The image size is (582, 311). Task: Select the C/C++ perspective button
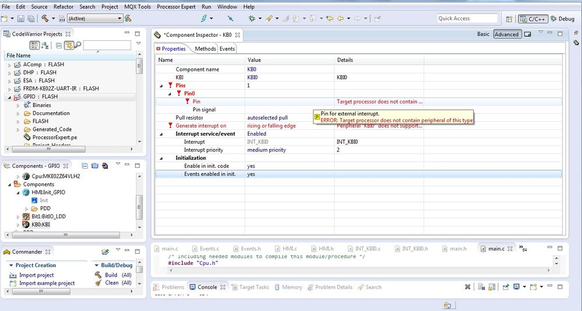tap(533, 19)
